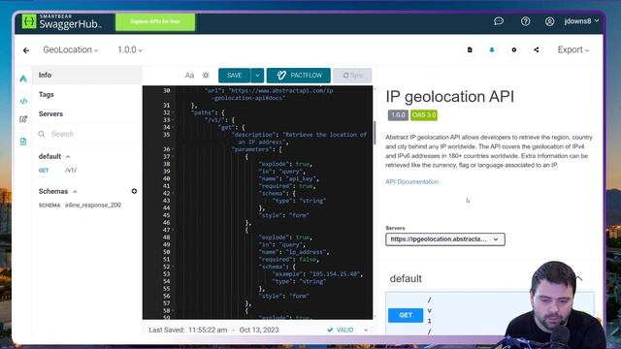Image resolution: width=621 pixels, height=349 pixels.
Task: Click the Last Saved timestamp text
Action: pos(213,330)
